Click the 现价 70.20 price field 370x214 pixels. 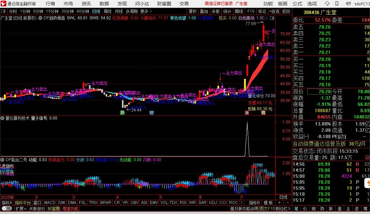tap(319, 92)
